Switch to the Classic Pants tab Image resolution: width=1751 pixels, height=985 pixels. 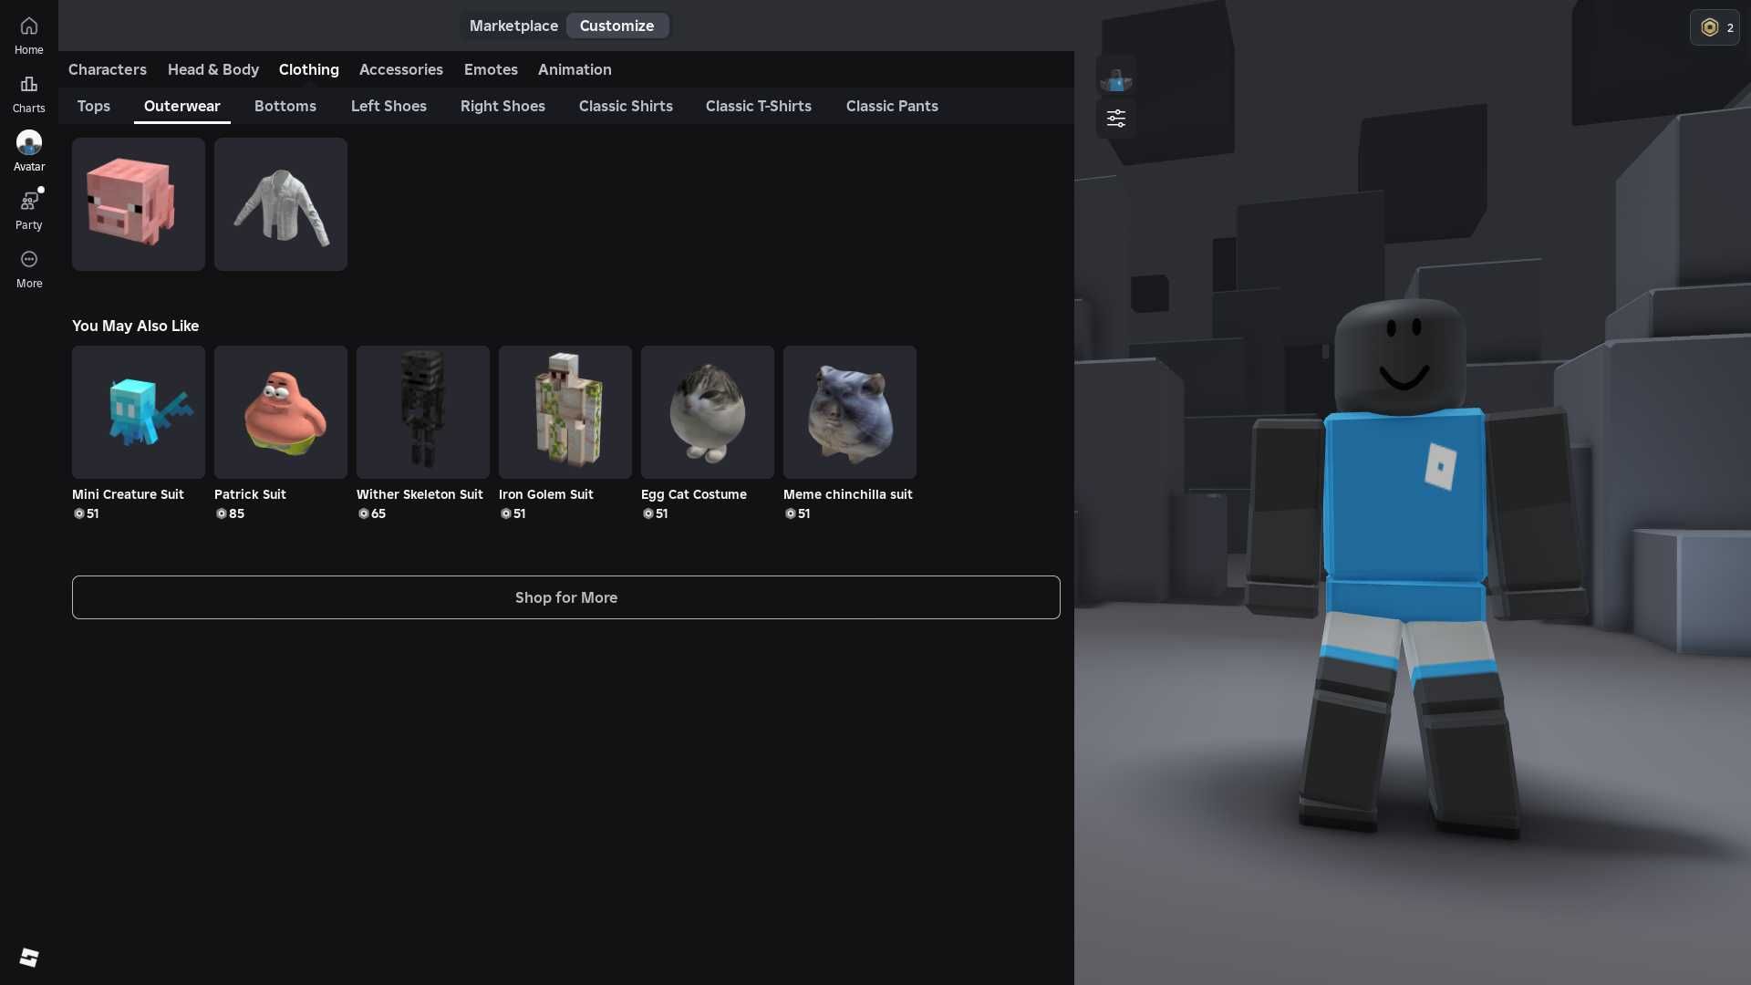coord(892,106)
